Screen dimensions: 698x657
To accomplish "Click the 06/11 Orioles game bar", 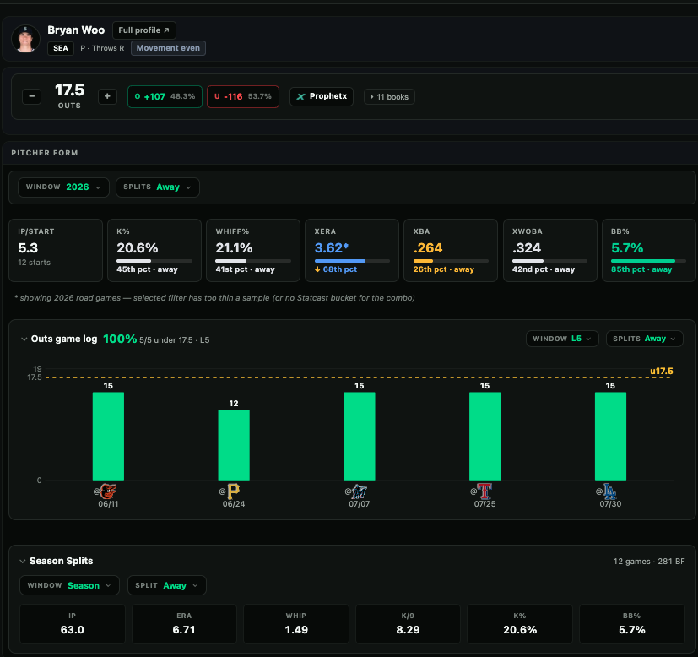I will (108, 436).
